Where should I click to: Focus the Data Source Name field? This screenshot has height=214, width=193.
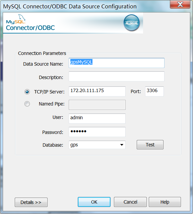pyautogui.click(x=117, y=63)
